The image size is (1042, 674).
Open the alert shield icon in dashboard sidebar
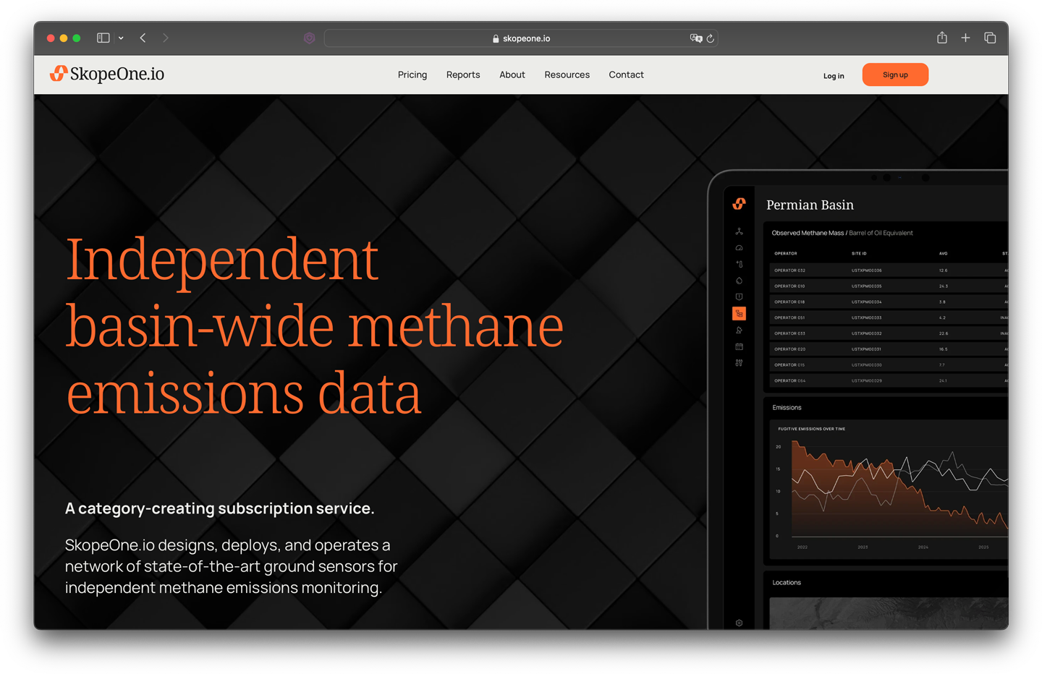coord(739,297)
